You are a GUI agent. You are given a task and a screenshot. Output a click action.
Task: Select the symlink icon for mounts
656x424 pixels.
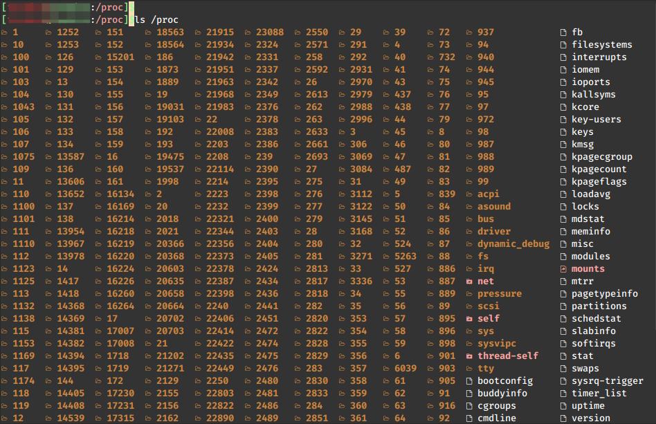[x=562, y=268]
